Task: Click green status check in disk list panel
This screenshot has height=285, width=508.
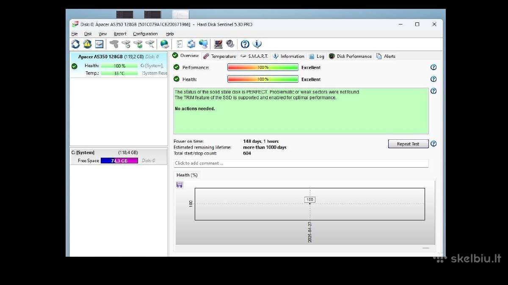Action: pos(75,66)
